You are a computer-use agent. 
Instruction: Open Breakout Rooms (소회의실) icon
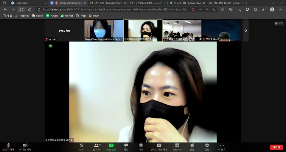[177, 145]
